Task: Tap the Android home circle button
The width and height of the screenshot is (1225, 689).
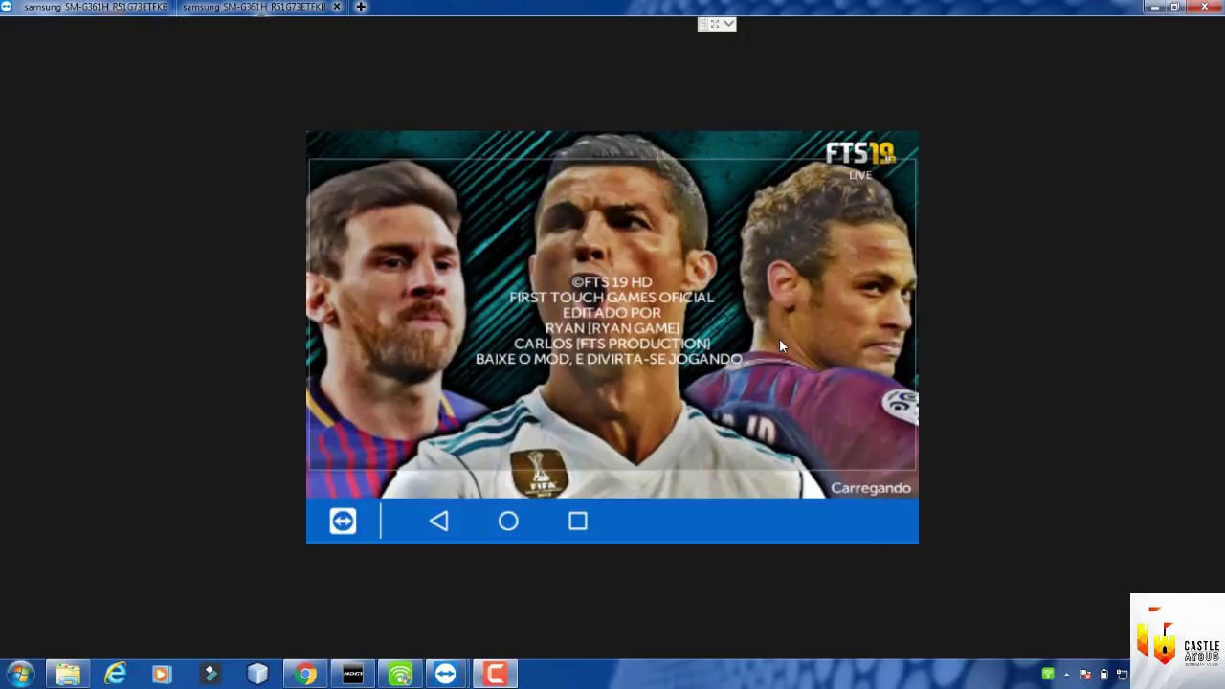Action: (x=508, y=521)
